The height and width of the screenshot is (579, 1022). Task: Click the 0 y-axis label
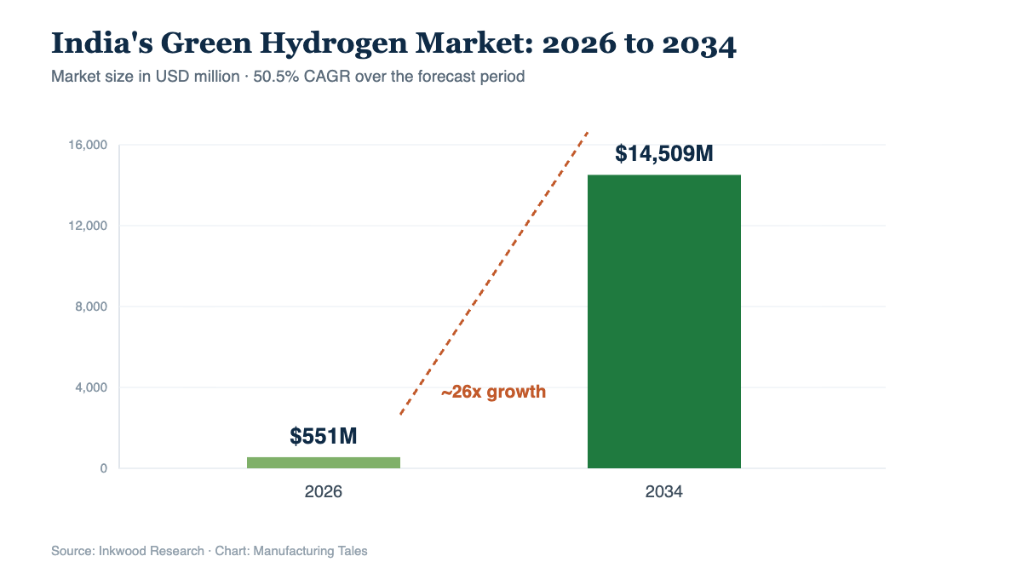point(104,468)
